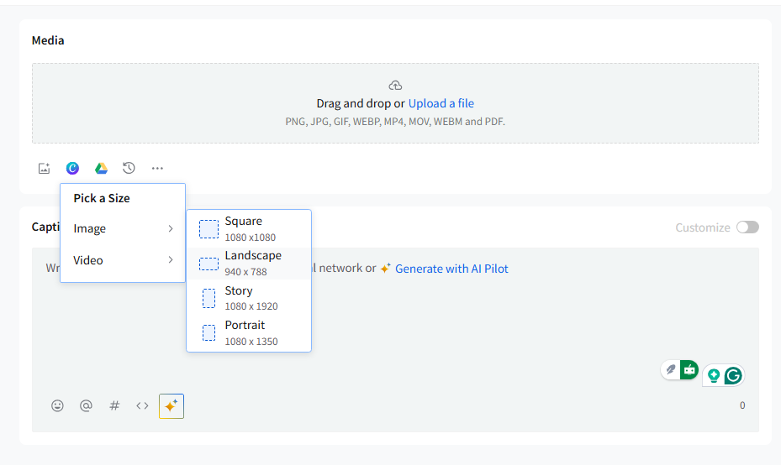This screenshot has width=781, height=465.
Task: Click the green robot extension icon
Action: pos(689,369)
